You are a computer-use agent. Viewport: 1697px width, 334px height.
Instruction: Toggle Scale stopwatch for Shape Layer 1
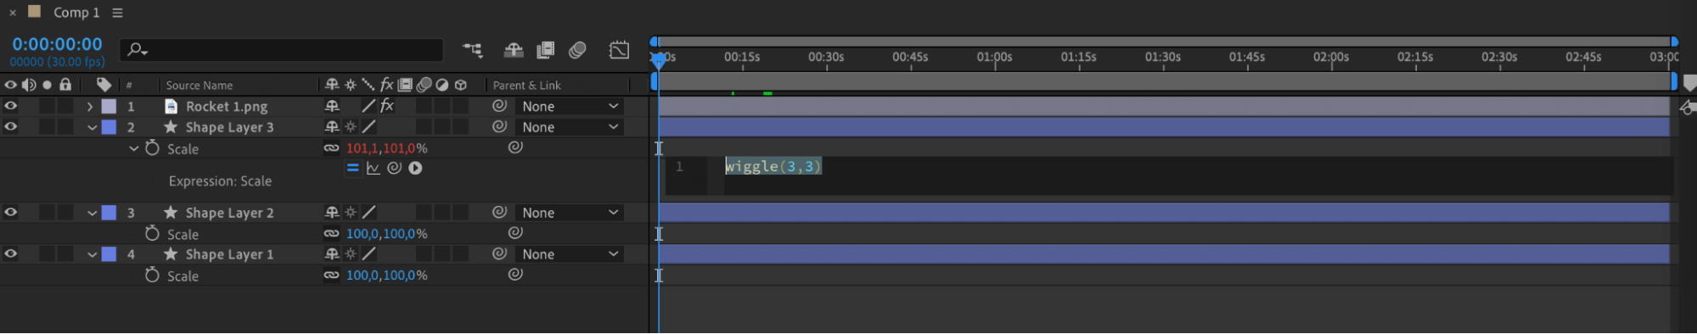[152, 275]
